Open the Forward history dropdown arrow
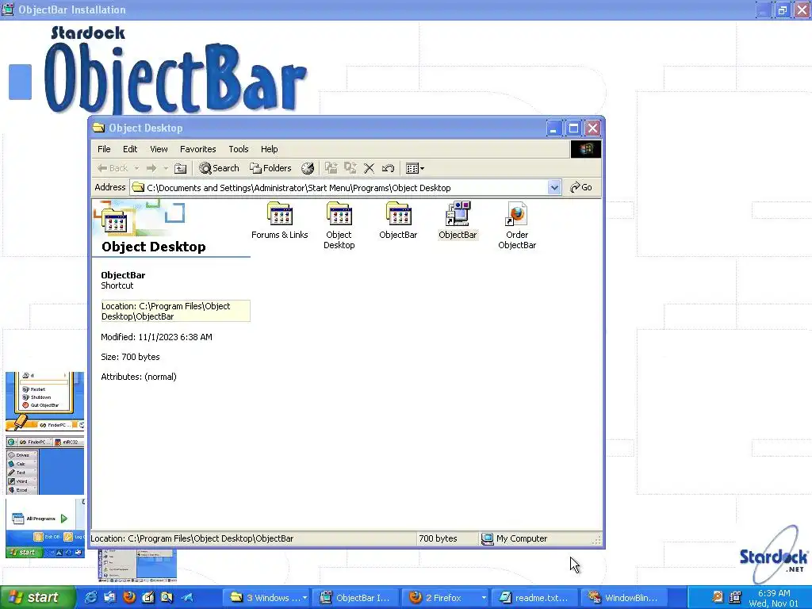812x609 pixels. (x=166, y=168)
